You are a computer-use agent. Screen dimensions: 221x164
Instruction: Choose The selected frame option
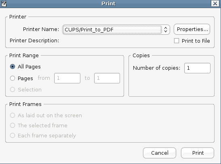pyautogui.click(x=13, y=125)
